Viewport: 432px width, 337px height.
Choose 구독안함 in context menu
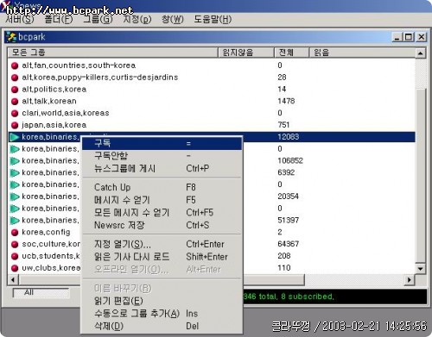pyautogui.click(x=162, y=156)
